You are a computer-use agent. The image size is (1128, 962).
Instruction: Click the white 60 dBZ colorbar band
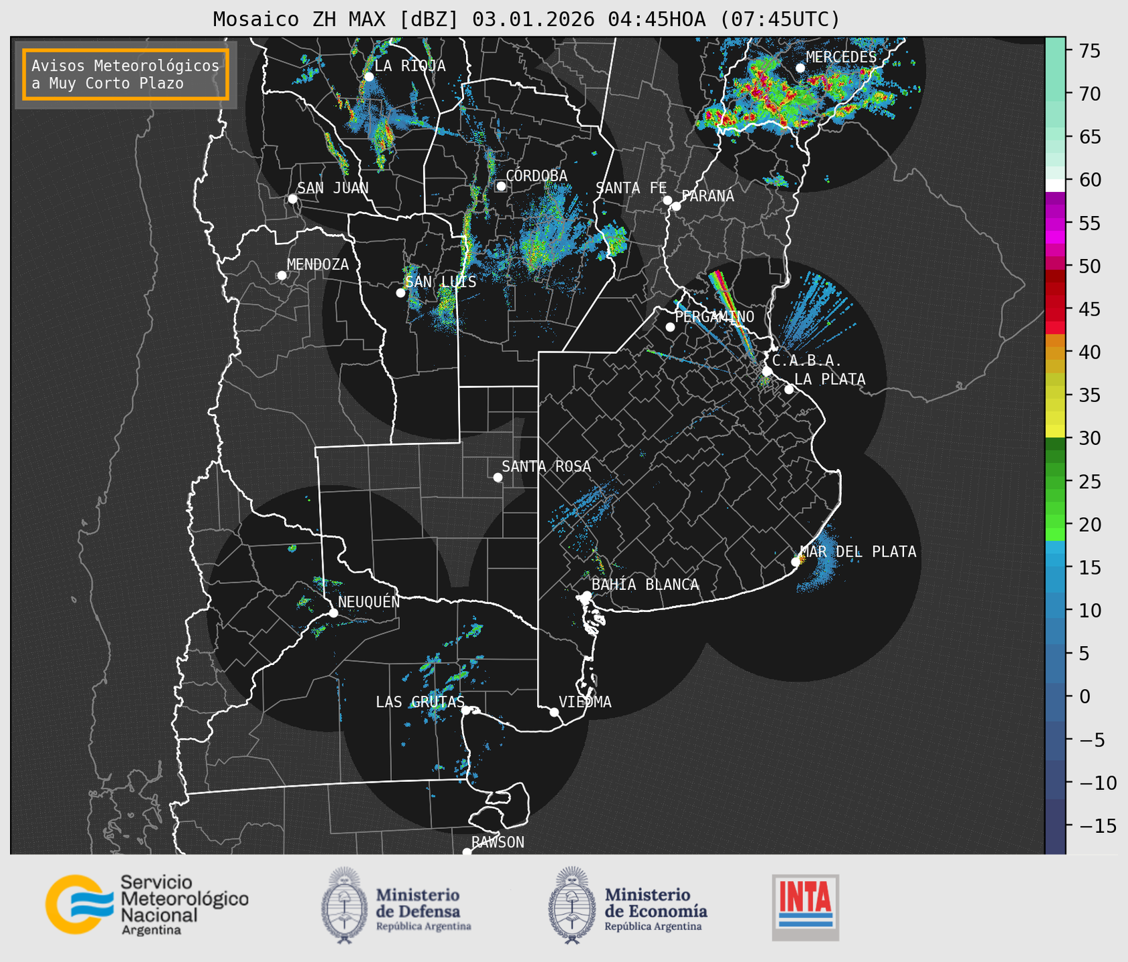click(x=1055, y=185)
